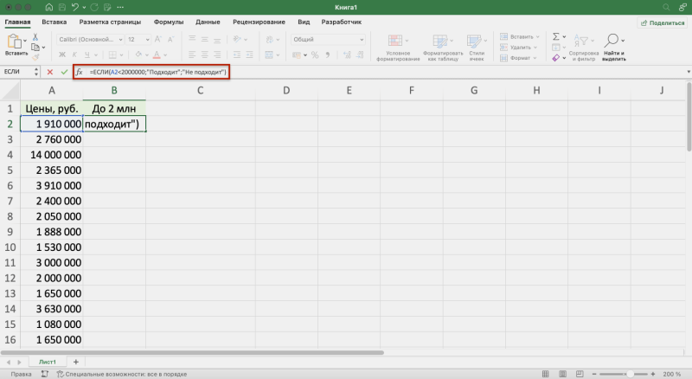Viewport: 692px width, 379px height.
Task: Switch to Normal view in status bar
Action: coord(546,374)
